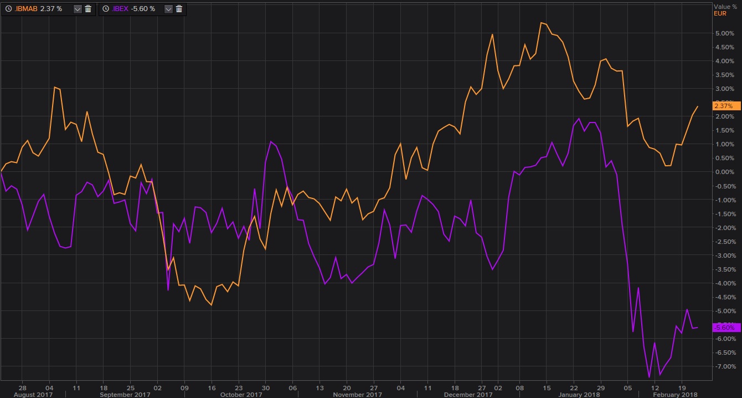The image size is (742, 398).
Task: Delete the .IBEX series with trash icon
Action: click(x=179, y=9)
